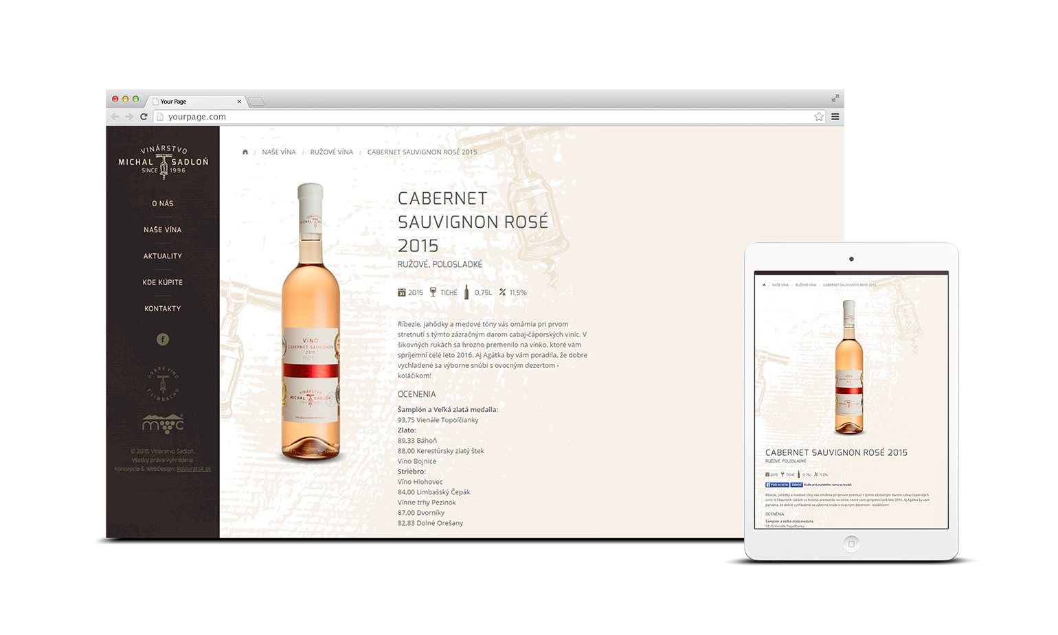Reload the page in the browser
Screen dimensions: 1058x635
point(144,117)
